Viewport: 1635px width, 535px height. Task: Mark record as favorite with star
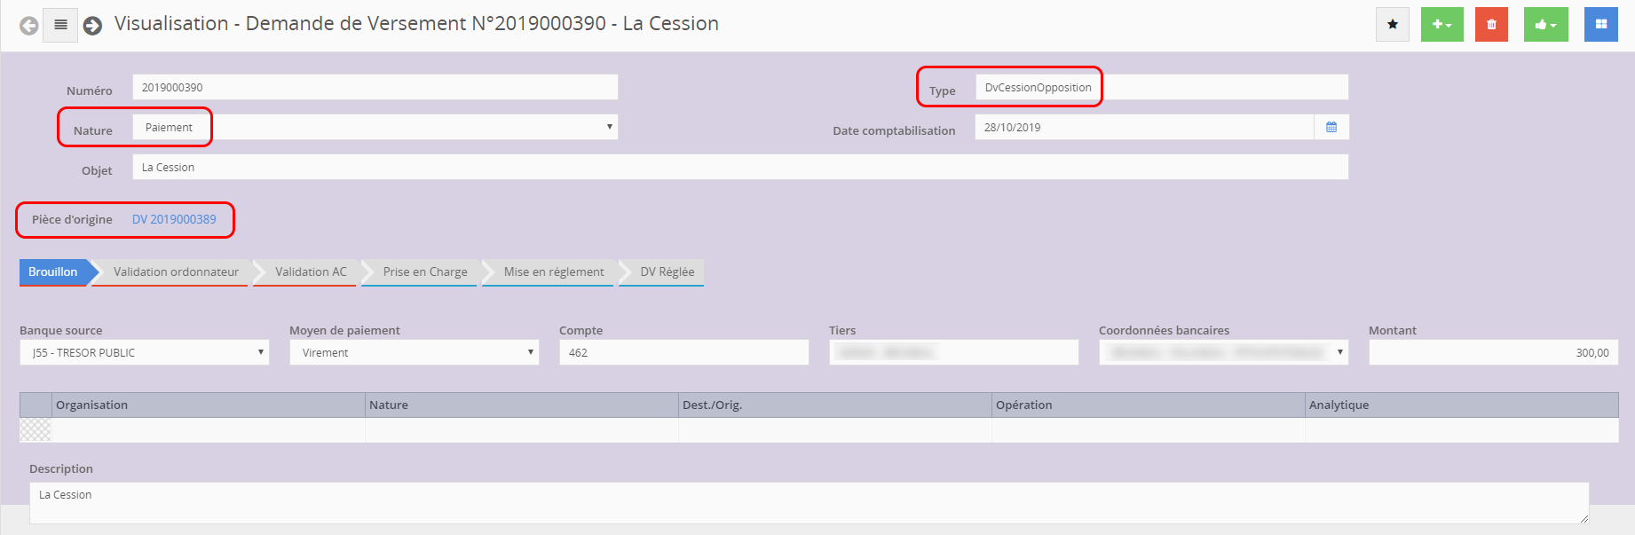1392,25
